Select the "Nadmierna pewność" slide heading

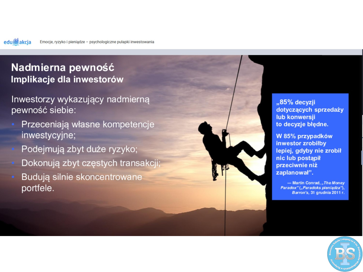click(63, 67)
